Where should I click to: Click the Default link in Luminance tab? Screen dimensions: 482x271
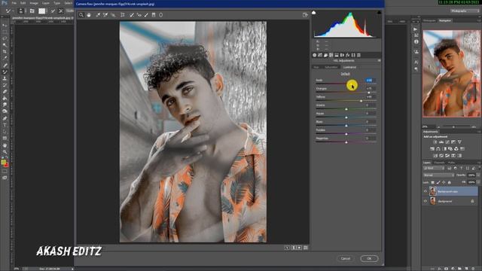point(345,74)
